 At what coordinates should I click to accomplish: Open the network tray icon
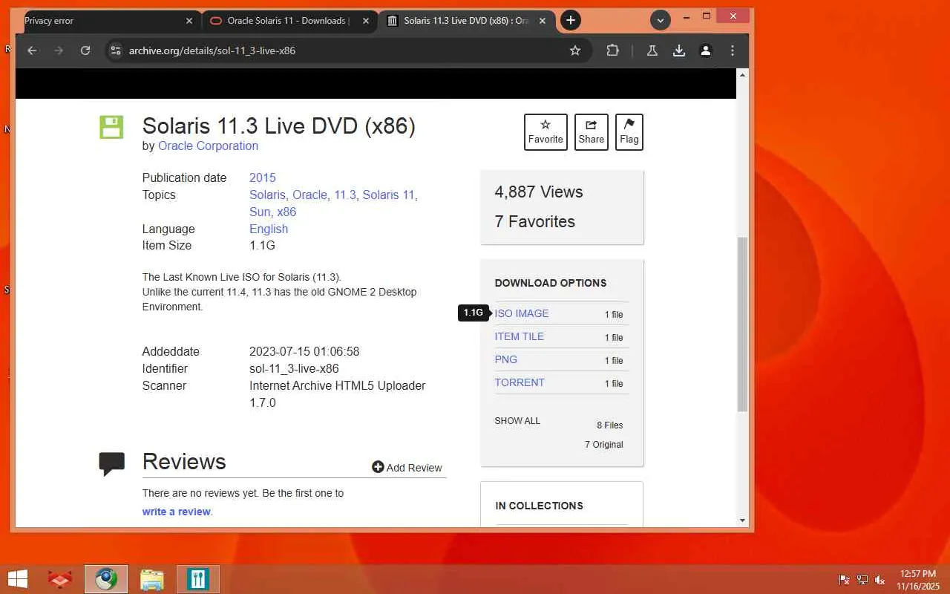(862, 580)
